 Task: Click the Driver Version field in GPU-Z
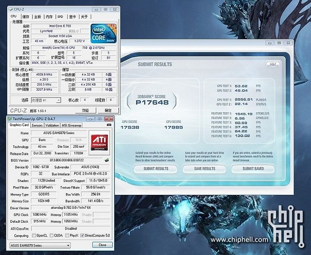pos(70,208)
